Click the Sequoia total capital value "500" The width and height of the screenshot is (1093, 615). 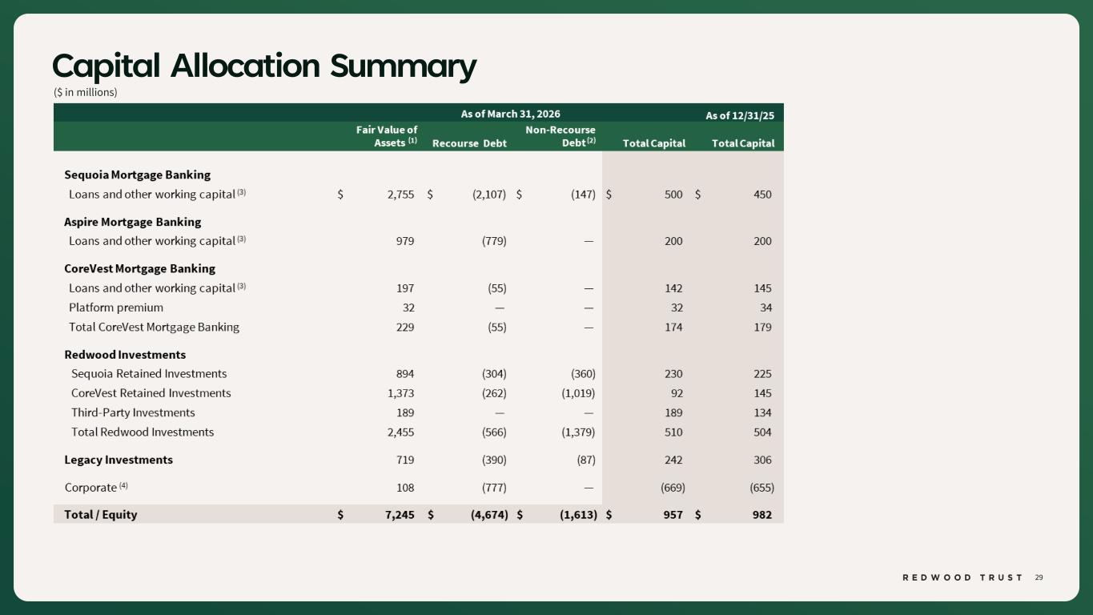[x=673, y=194]
